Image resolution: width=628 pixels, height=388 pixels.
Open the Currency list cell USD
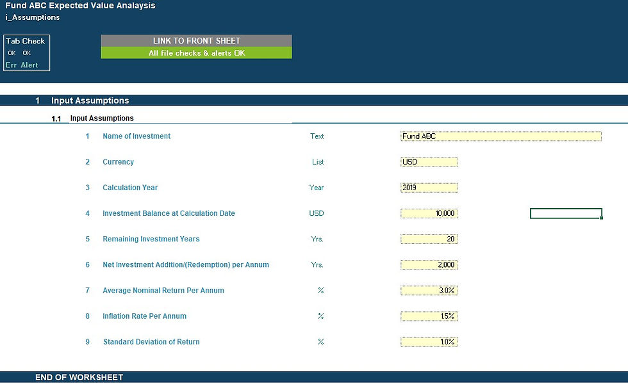click(x=429, y=162)
